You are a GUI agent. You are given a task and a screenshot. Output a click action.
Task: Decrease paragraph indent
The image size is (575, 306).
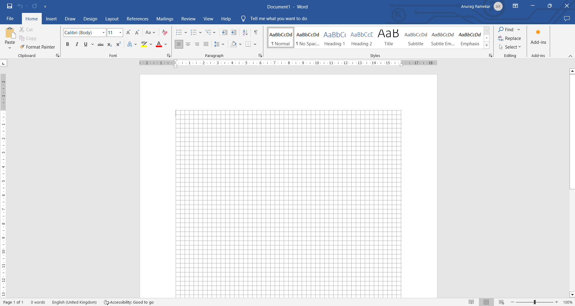(225, 32)
